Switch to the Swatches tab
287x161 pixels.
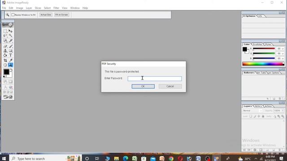coord(257,44)
